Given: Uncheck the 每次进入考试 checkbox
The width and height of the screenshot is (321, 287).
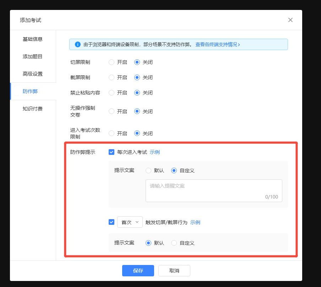Looking at the screenshot, I should point(111,152).
